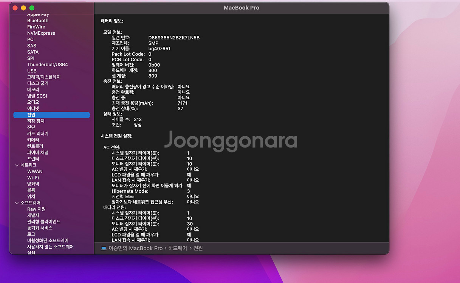Click the device name bq40z651

[160, 49]
